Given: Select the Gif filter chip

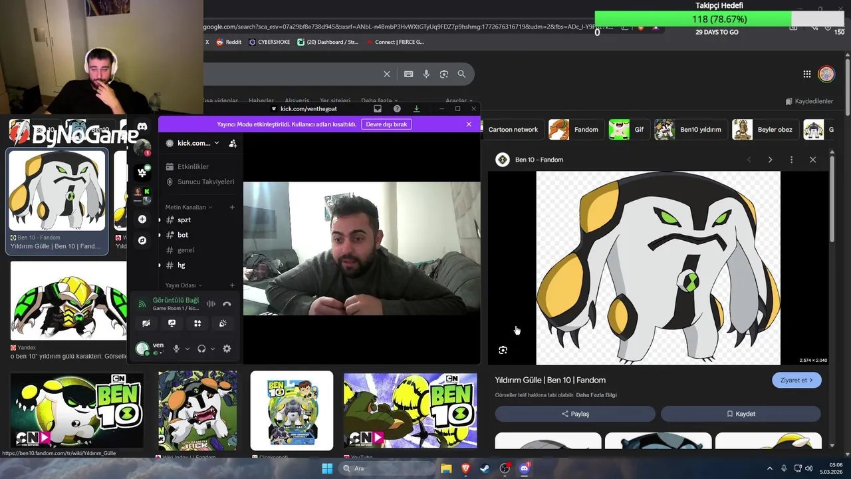Looking at the screenshot, I should [629, 130].
